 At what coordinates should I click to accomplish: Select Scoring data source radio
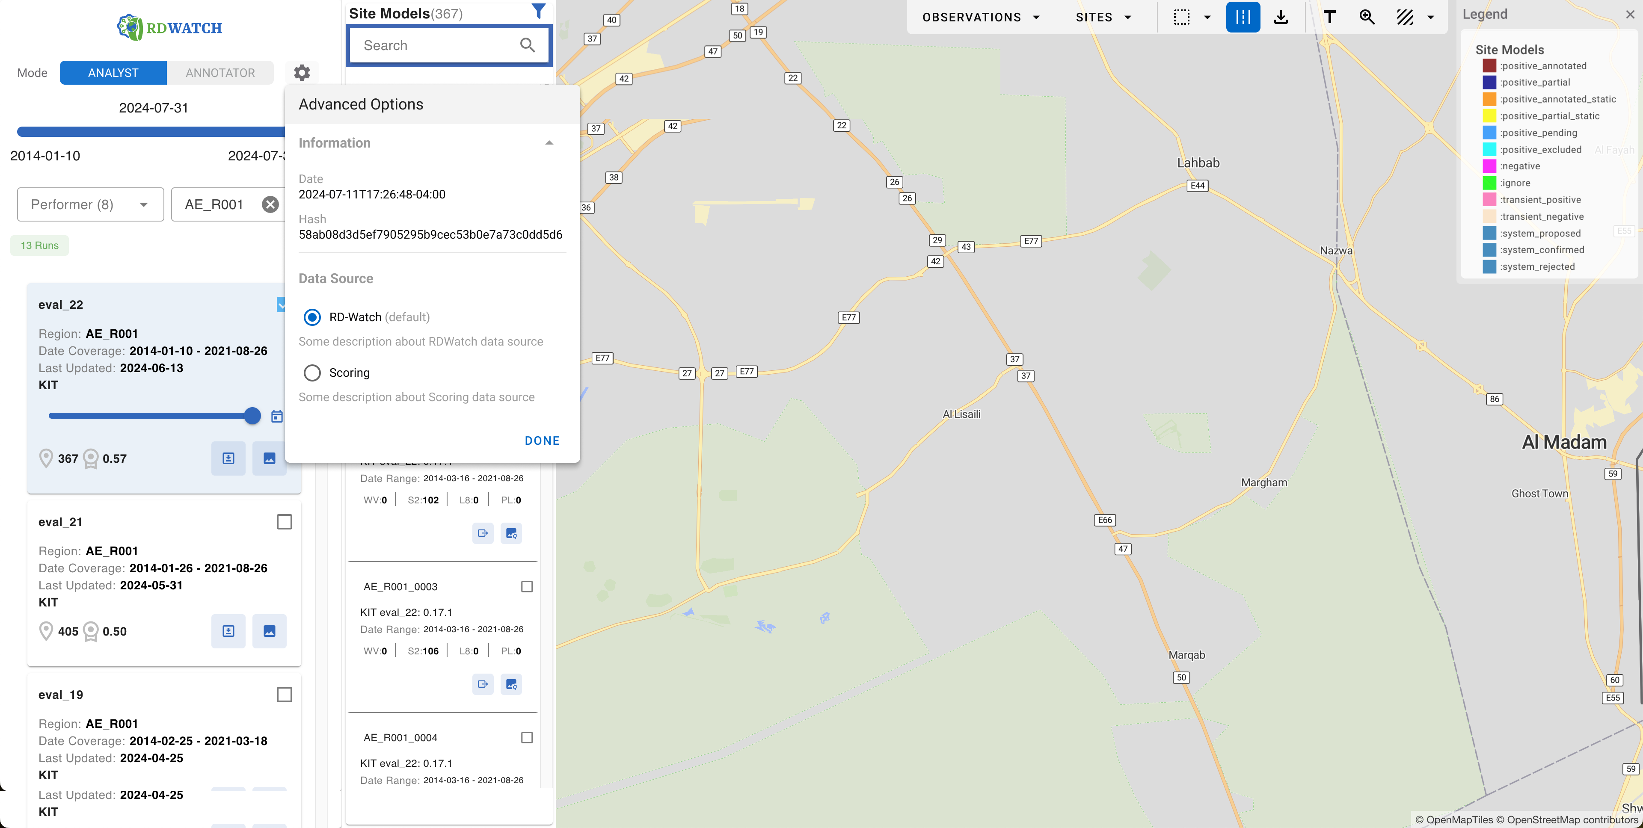(x=312, y=372)
